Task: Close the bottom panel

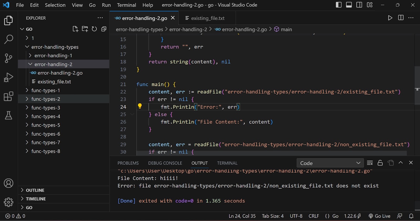Action: pos(411,163)
